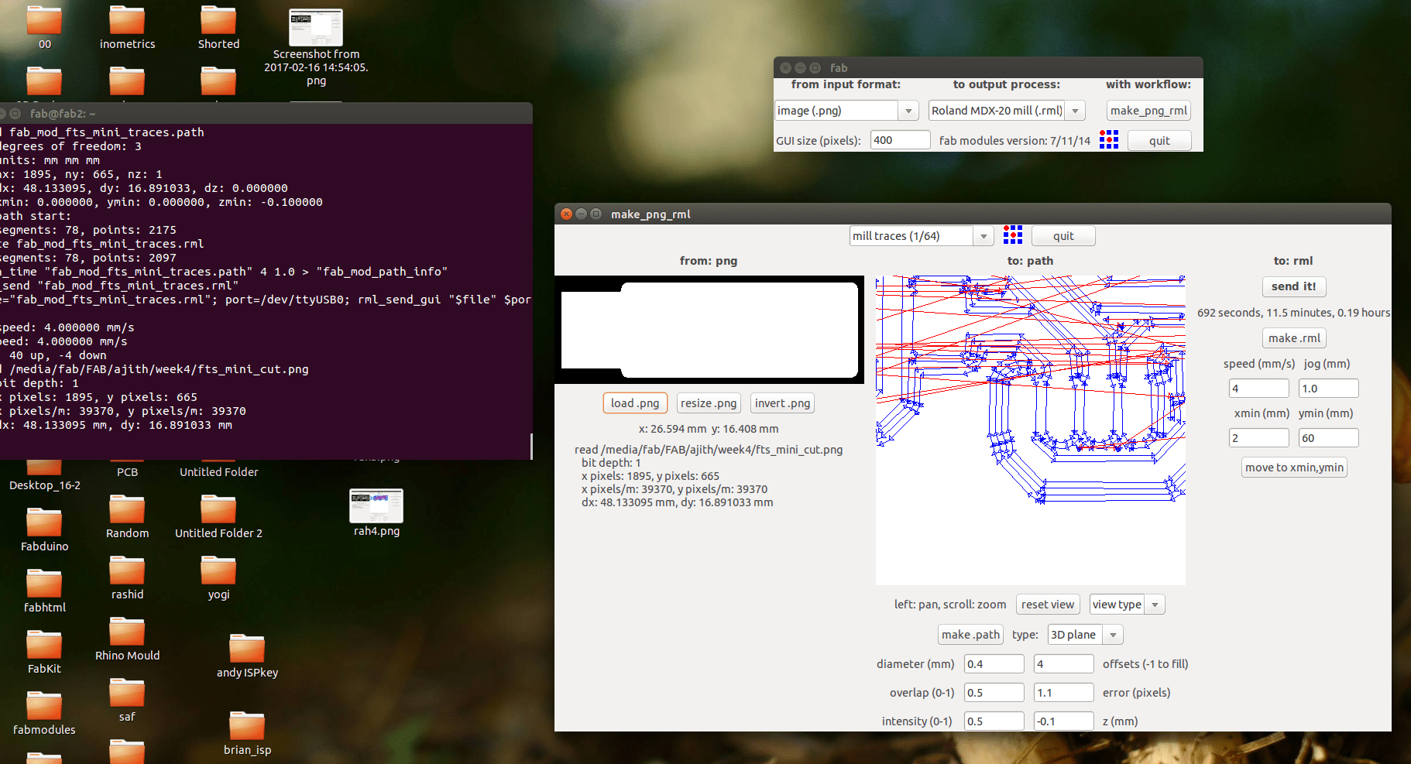Click the make .path button
Screen dimensions: 1411x764
pyautogui.click(x=970, y=635)
